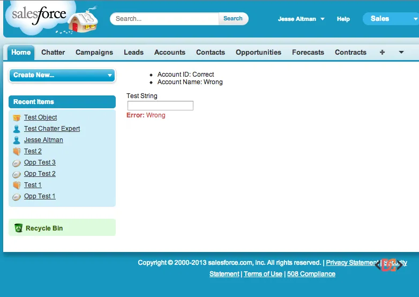The height and width of the screenshot is (297, 419).
Task: Focus the top search text box
Action: 165,19
